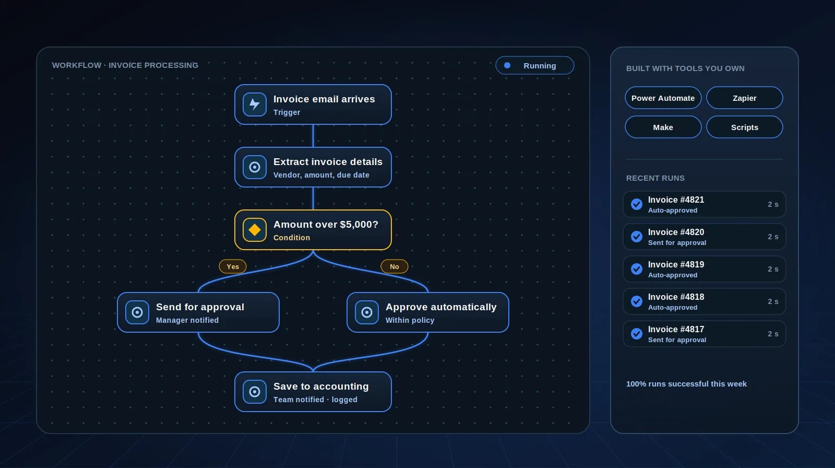835x468 pixels.
Task: Select the Power Automate tool pill
Action: pyautogui.click(x=663, y=98)
